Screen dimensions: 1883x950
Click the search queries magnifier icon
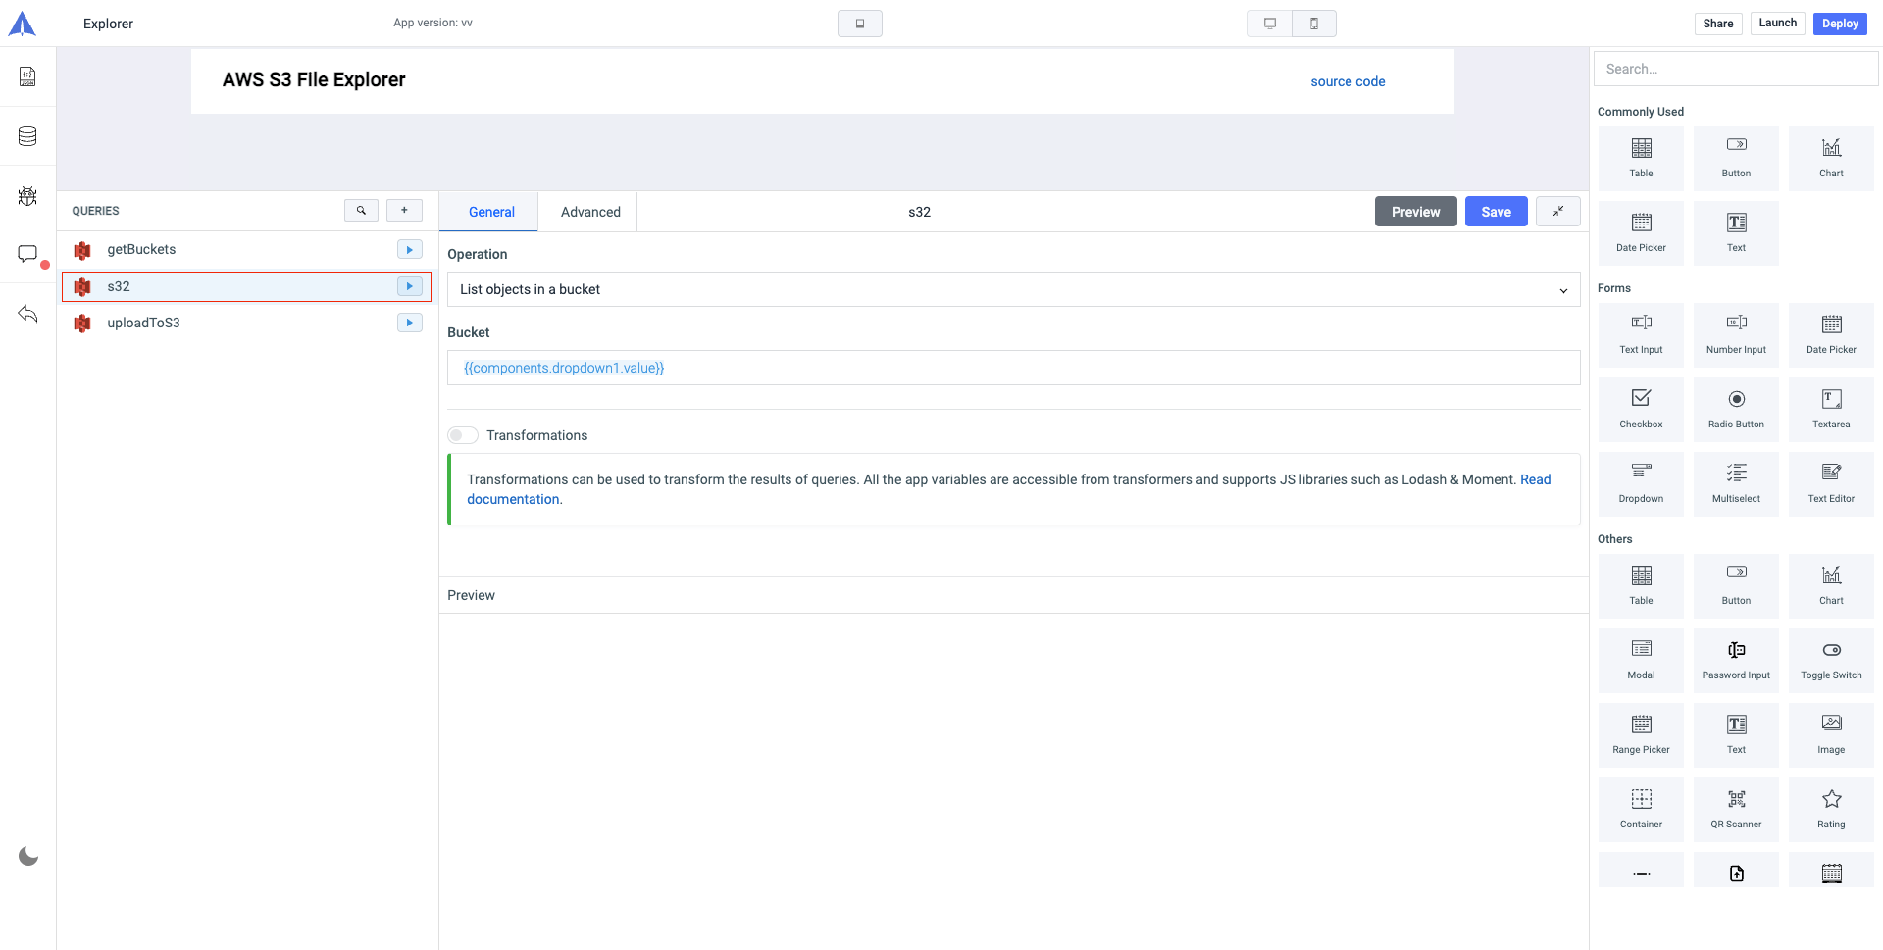(361, 211)
